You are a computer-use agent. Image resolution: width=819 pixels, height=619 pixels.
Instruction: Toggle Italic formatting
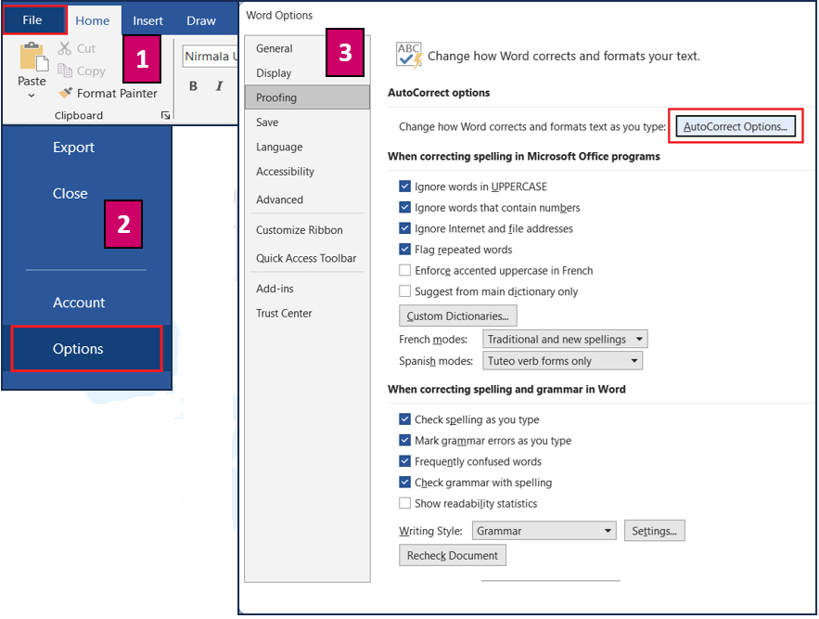point(220,86)
